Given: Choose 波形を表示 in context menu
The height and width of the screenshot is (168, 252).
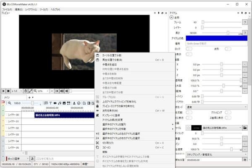Looking at the screenshot, I should [x=135, y=111].
